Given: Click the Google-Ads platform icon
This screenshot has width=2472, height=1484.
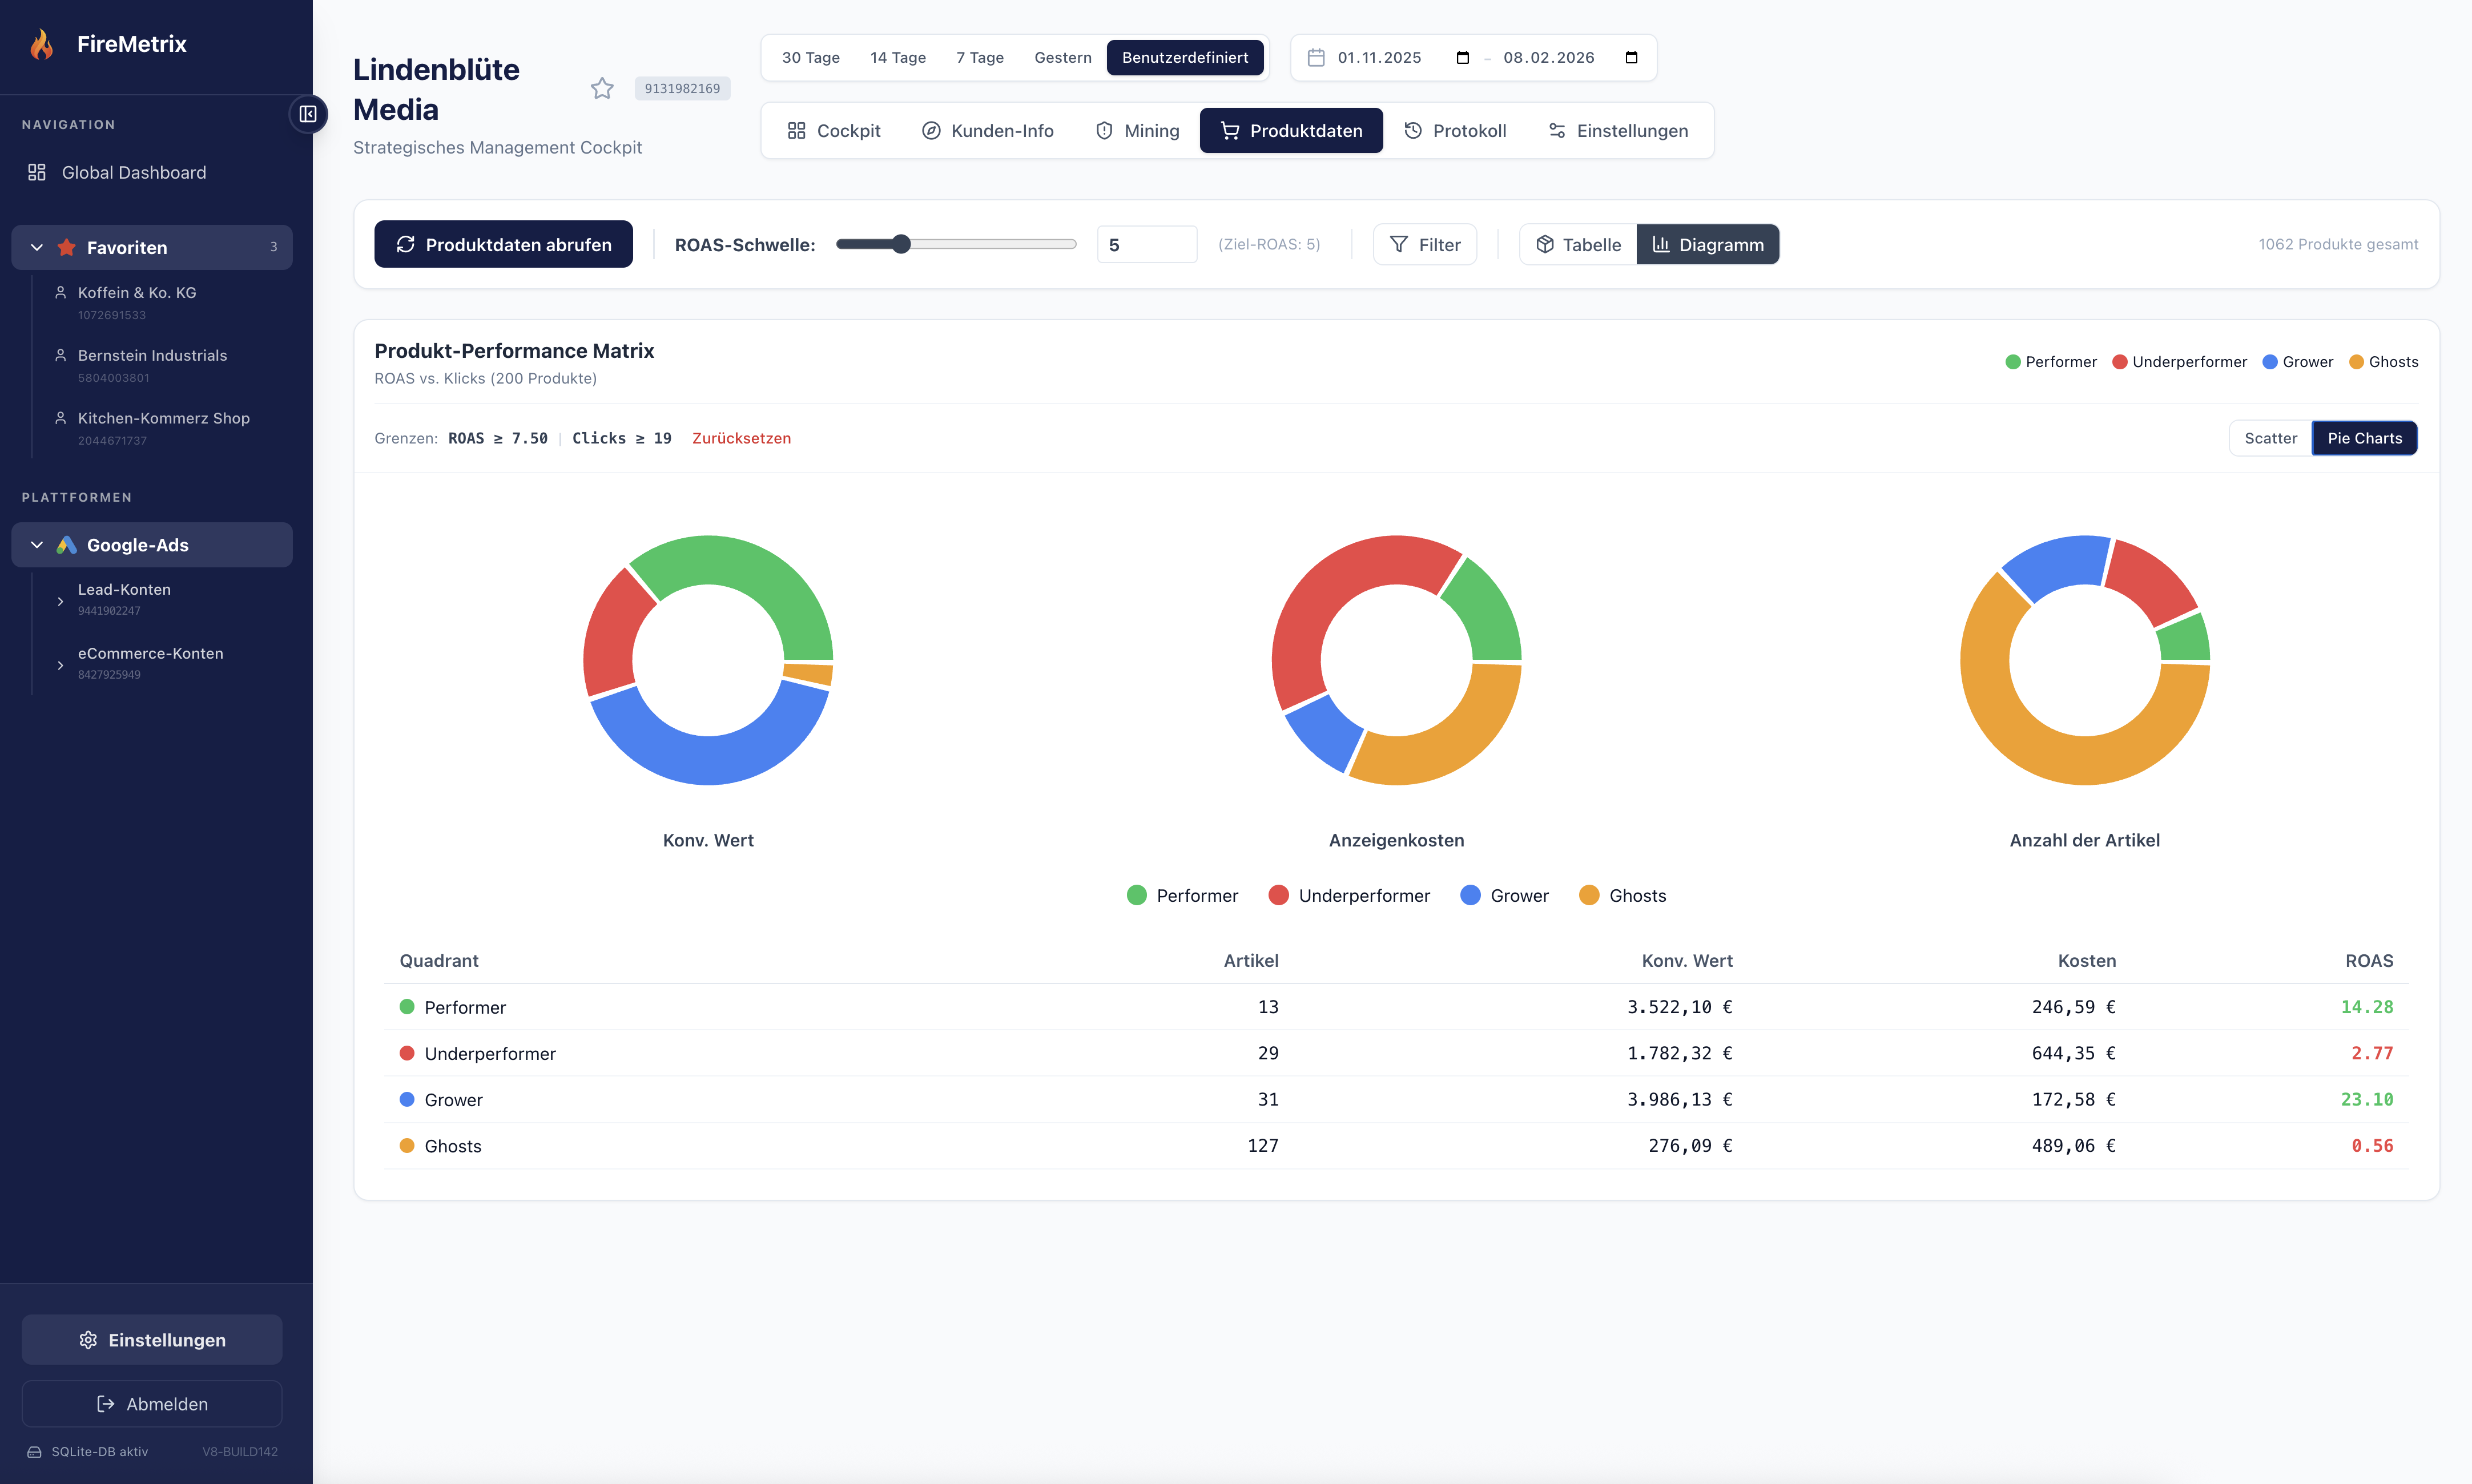Looking at the screenshot, I should point(67,544).
